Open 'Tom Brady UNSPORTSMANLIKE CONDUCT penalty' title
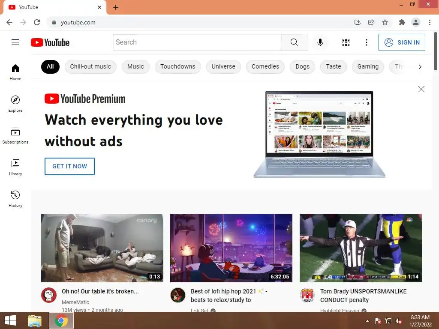The height and width of the screenshot is (329, 439). 364,296
